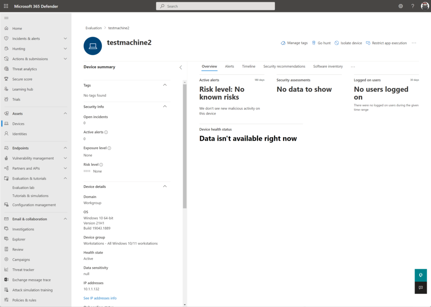Click the Exposure level info icon
This screenshot has width=431, height=307.
click(x=109, y=148)
